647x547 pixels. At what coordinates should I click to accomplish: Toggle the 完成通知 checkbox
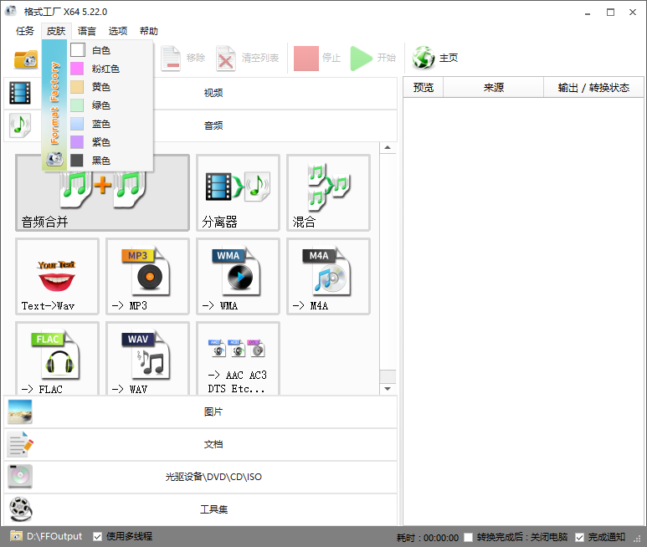(x=580, y=537)
